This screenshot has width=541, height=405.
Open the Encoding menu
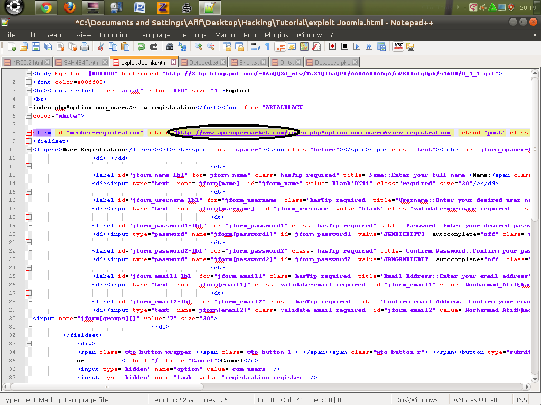(x=115, y=35)
